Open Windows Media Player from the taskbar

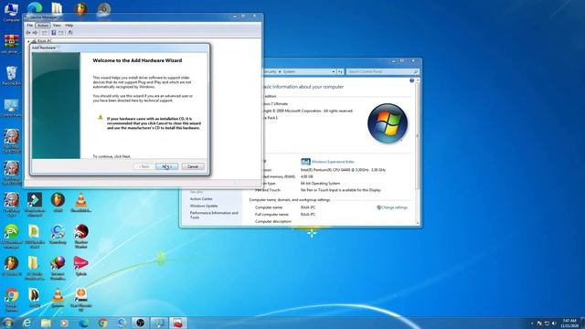(65, 323)
